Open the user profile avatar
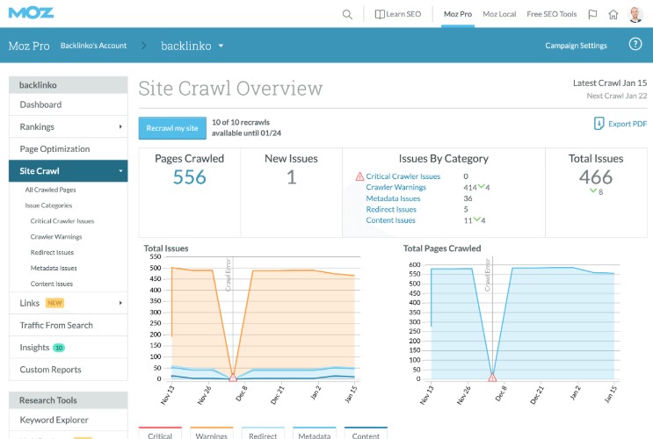This screenshot has height=439, width=653. coord(635,15)
